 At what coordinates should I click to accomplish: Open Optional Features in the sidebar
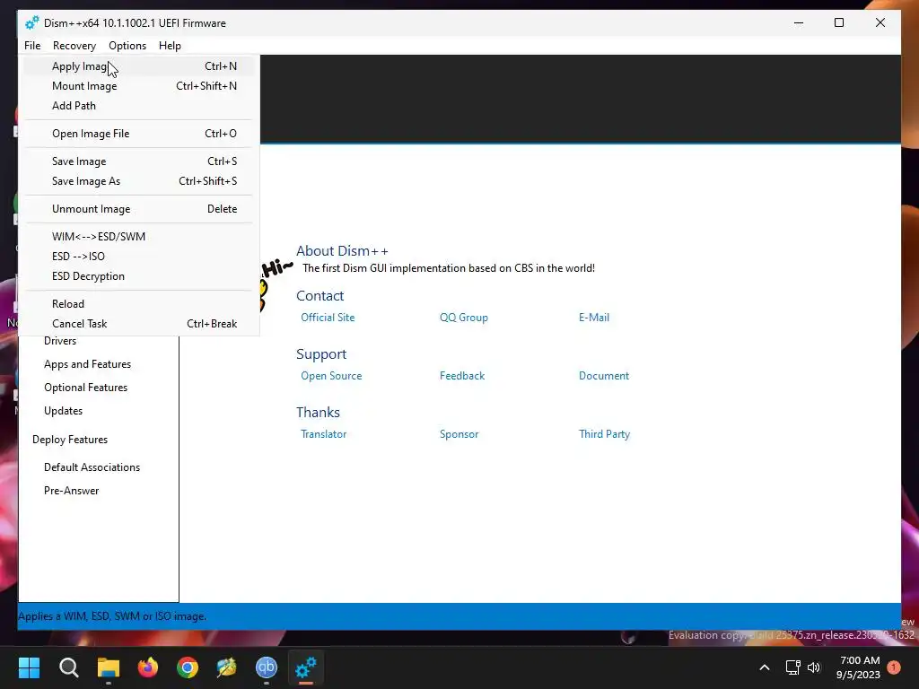pos(85,388)
